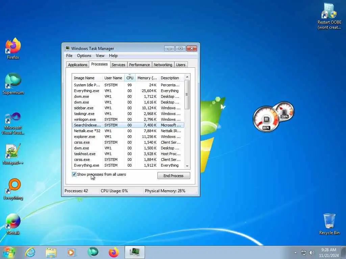Select Everything.exe row run by VM1
This screenshot has width=346, height=259.
pyautogui.click(x=128, y=91)
